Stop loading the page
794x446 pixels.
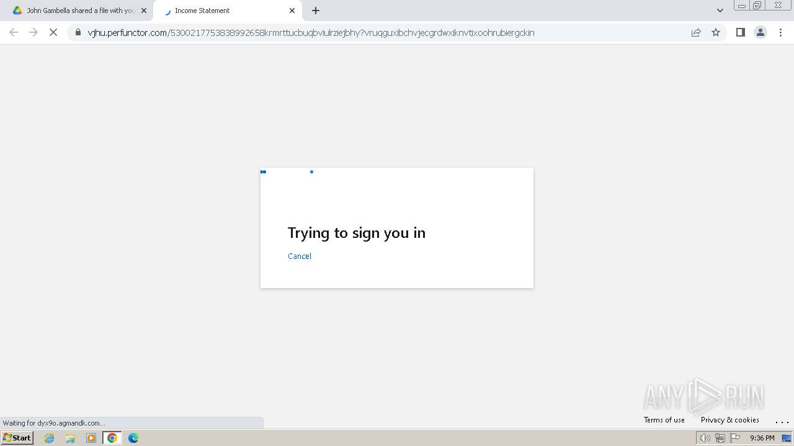53,32
